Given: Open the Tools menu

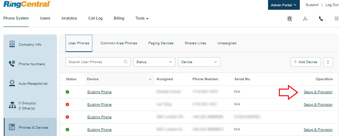Looking at the screenshot, I should coord(142,18).
